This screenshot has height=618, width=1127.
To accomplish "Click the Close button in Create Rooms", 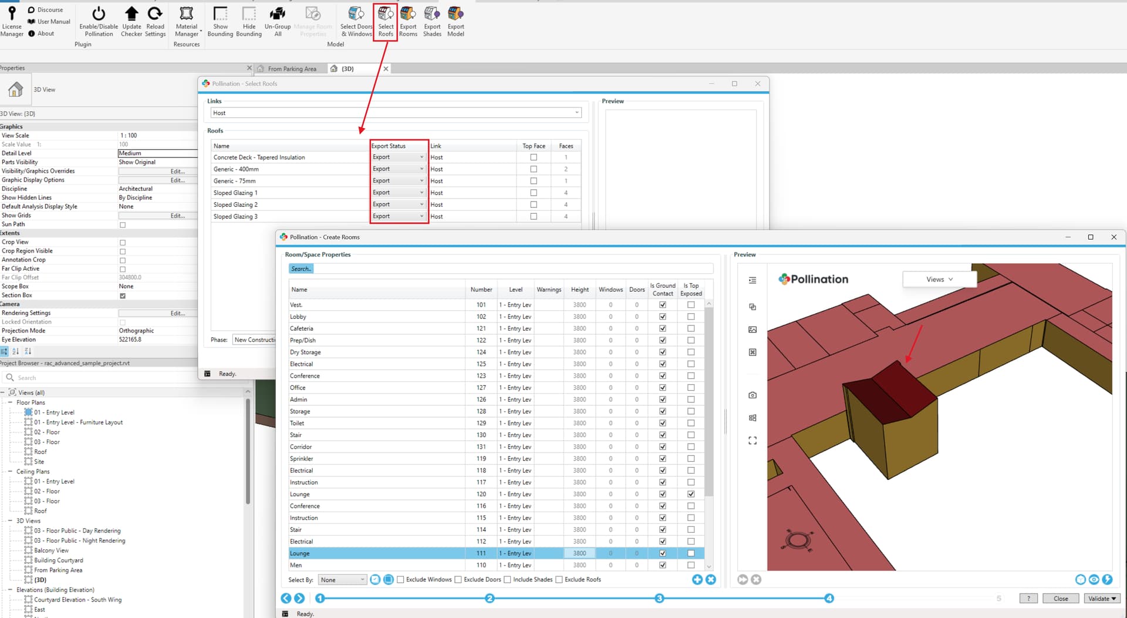I will (x=1061, y=599).
